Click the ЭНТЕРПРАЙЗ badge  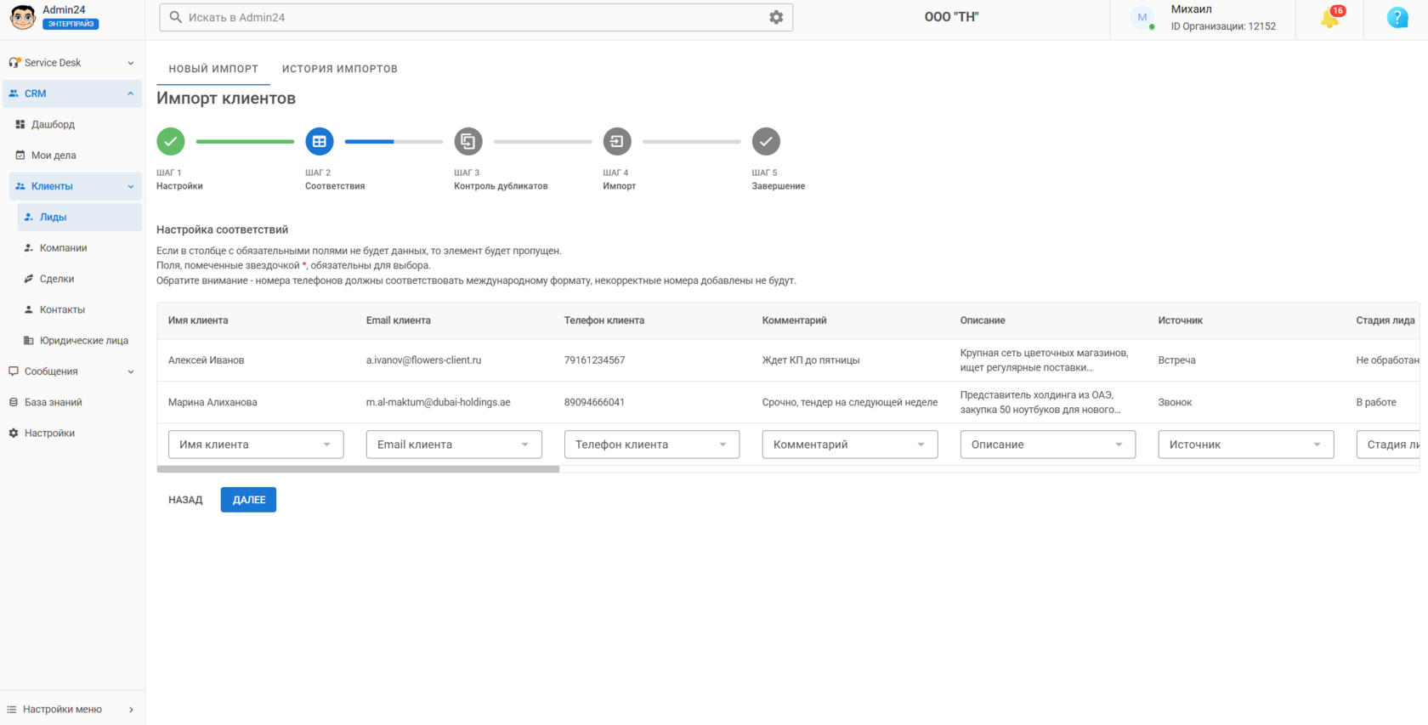tap(71, 24)
